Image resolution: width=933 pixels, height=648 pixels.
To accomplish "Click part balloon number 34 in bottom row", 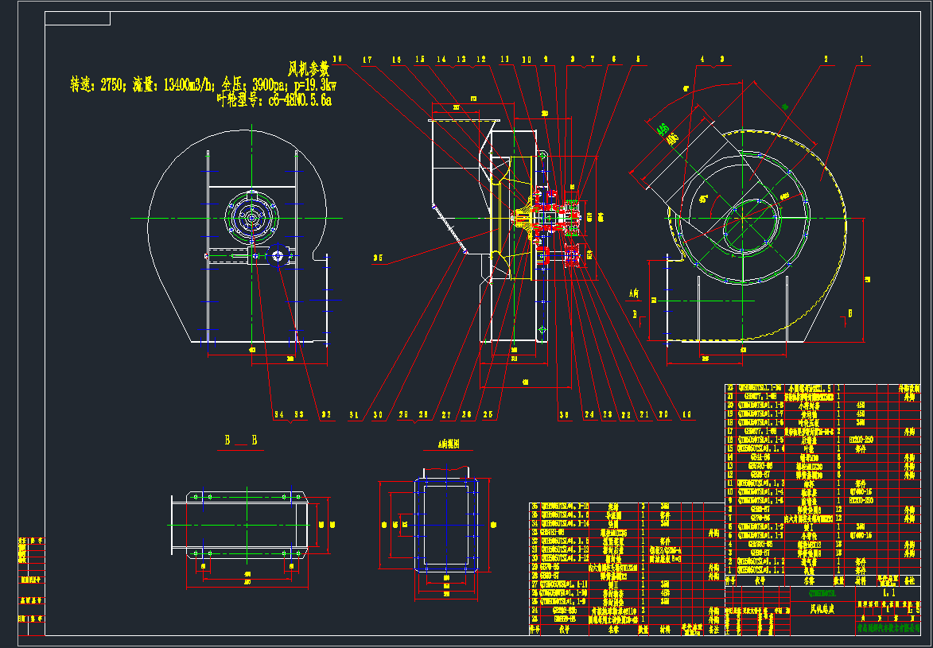I will 278,414.
